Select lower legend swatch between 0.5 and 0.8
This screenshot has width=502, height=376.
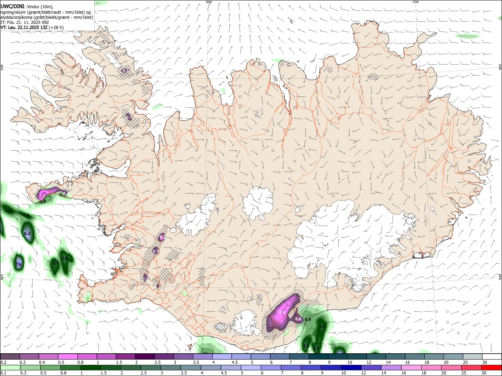click(50, 367)
